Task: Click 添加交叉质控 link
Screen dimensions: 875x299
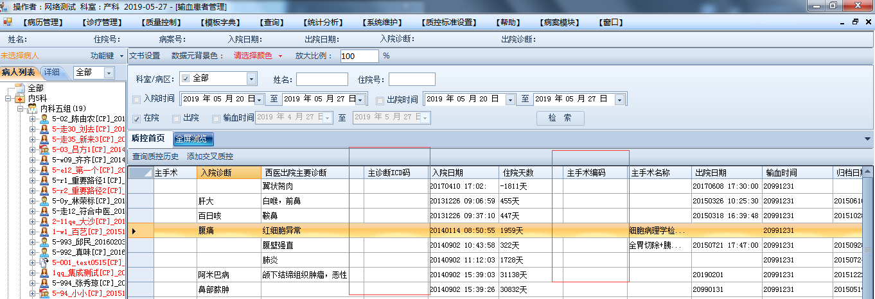Action: tap(210, 157)
